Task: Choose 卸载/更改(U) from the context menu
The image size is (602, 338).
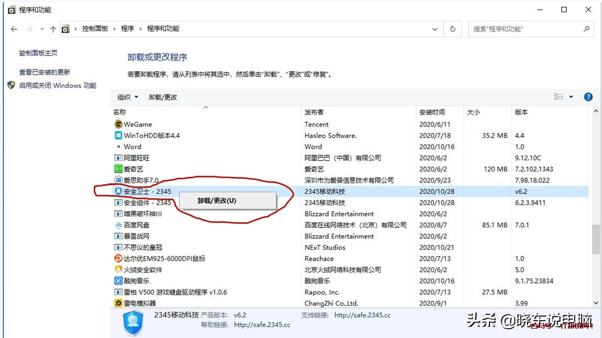Action: coord(217,200)
